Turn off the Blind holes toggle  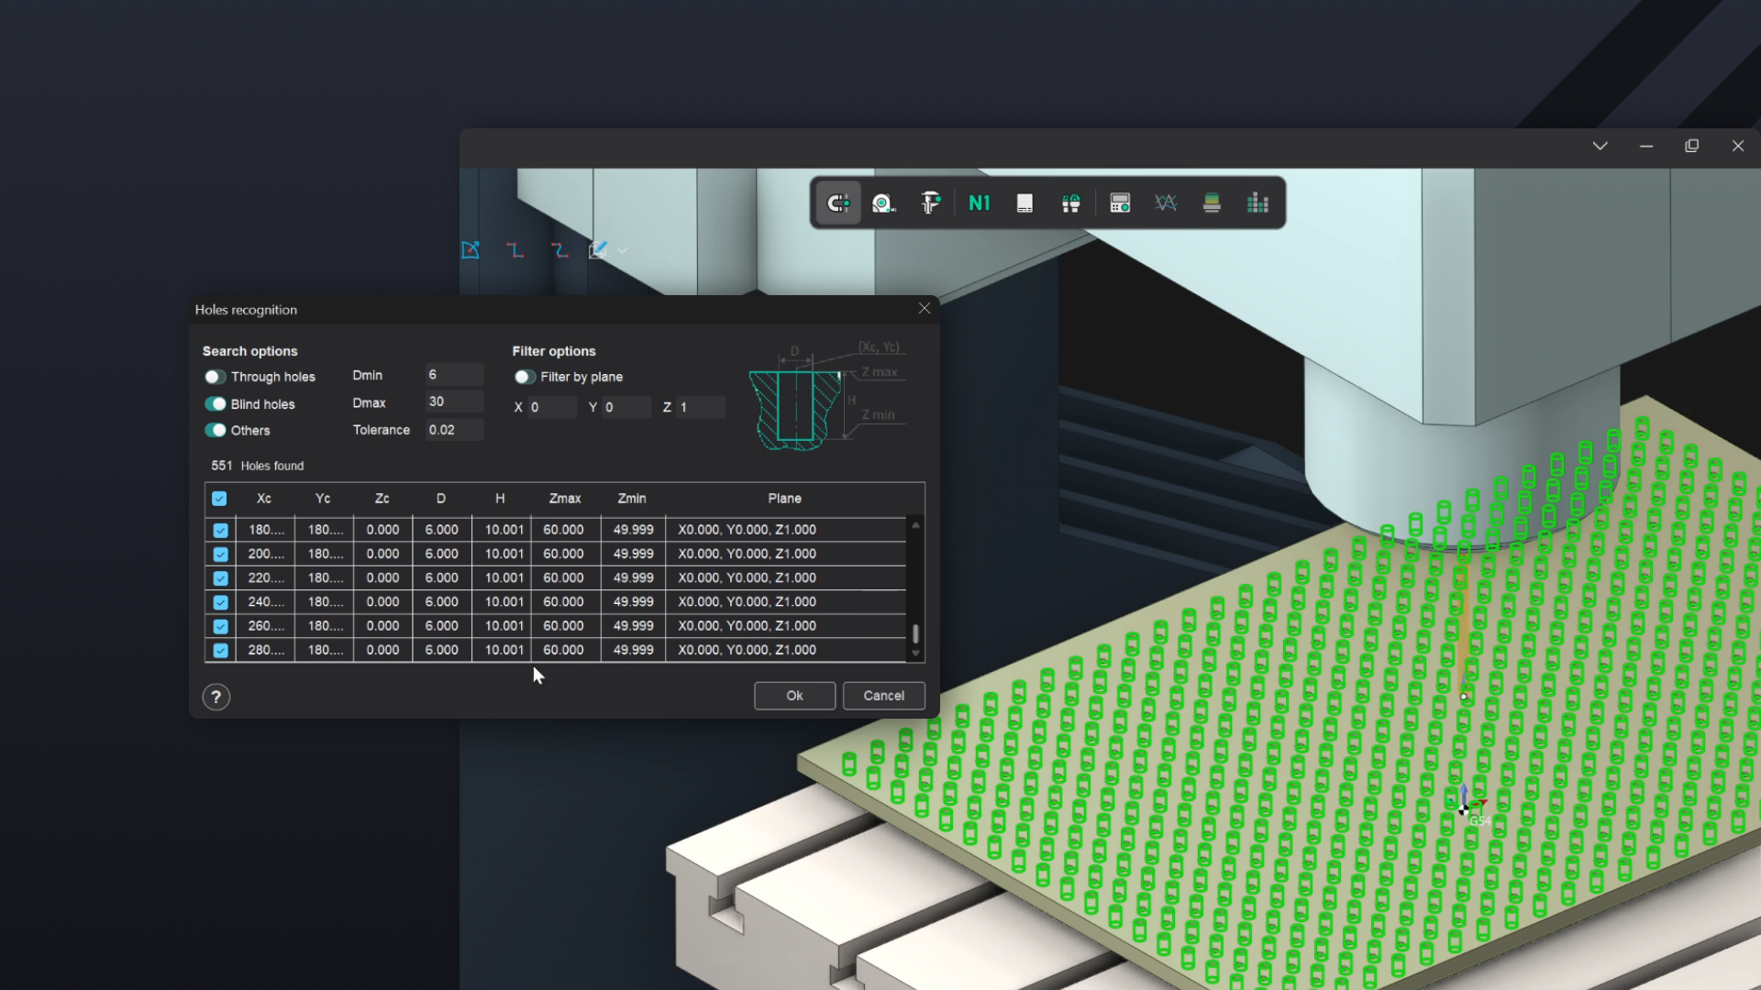tap(215, 404)
